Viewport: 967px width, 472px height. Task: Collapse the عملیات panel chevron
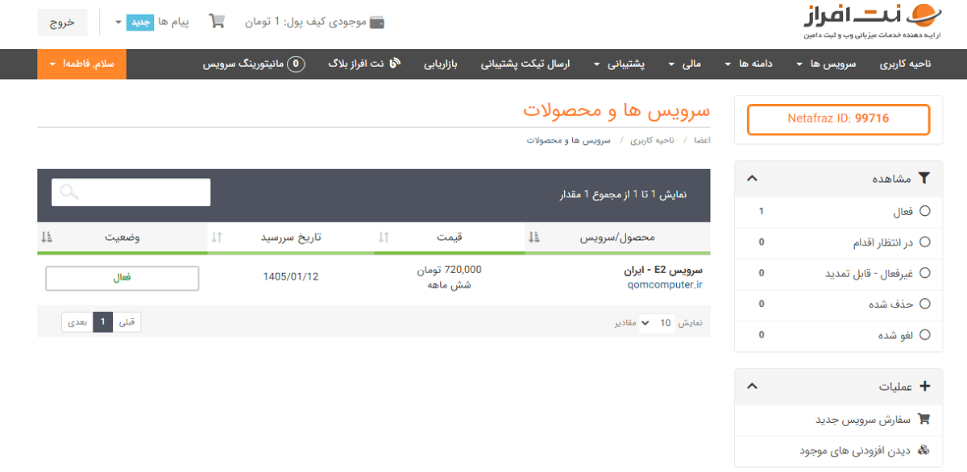(753, 386)
